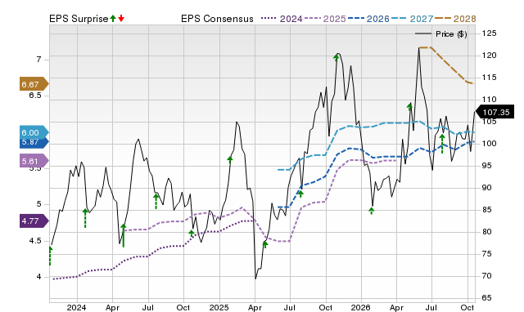The height and width of the screenshot is (312, 524).
Task: Click the left axis value 6.5
Action: 35,96
